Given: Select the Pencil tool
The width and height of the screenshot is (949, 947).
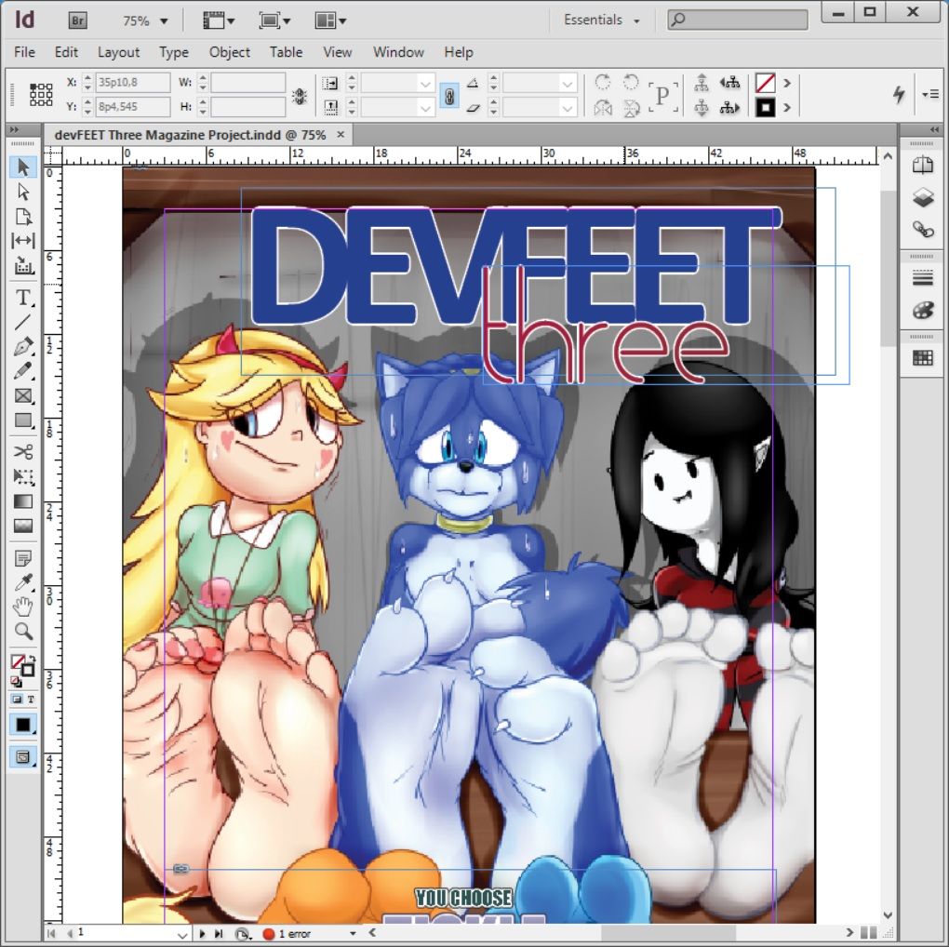Looking at the screenshot, I should tap(23, 371).
